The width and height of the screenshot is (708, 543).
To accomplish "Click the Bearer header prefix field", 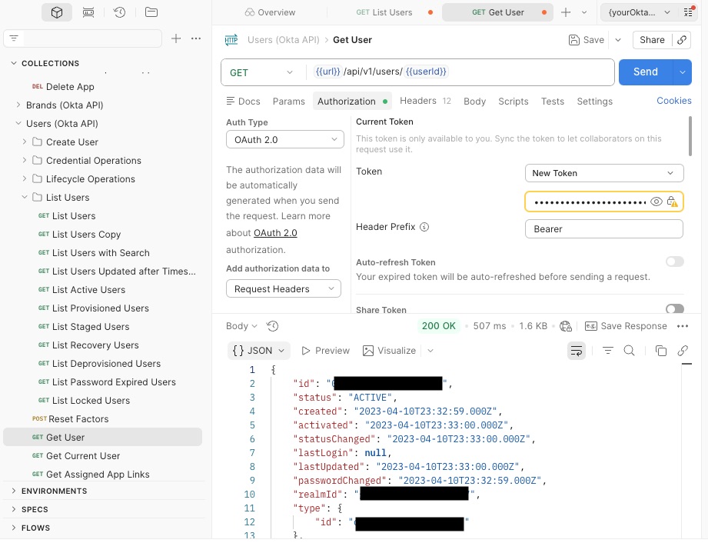I will click(603, 229).
